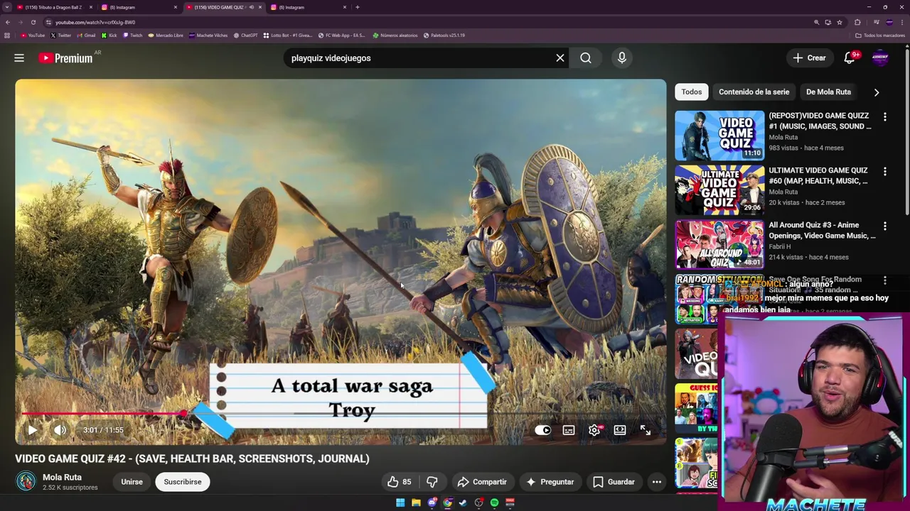Click the red playhead scrubber dot
Viewport: 910px width, 511px height.
[x=183, y=414]
